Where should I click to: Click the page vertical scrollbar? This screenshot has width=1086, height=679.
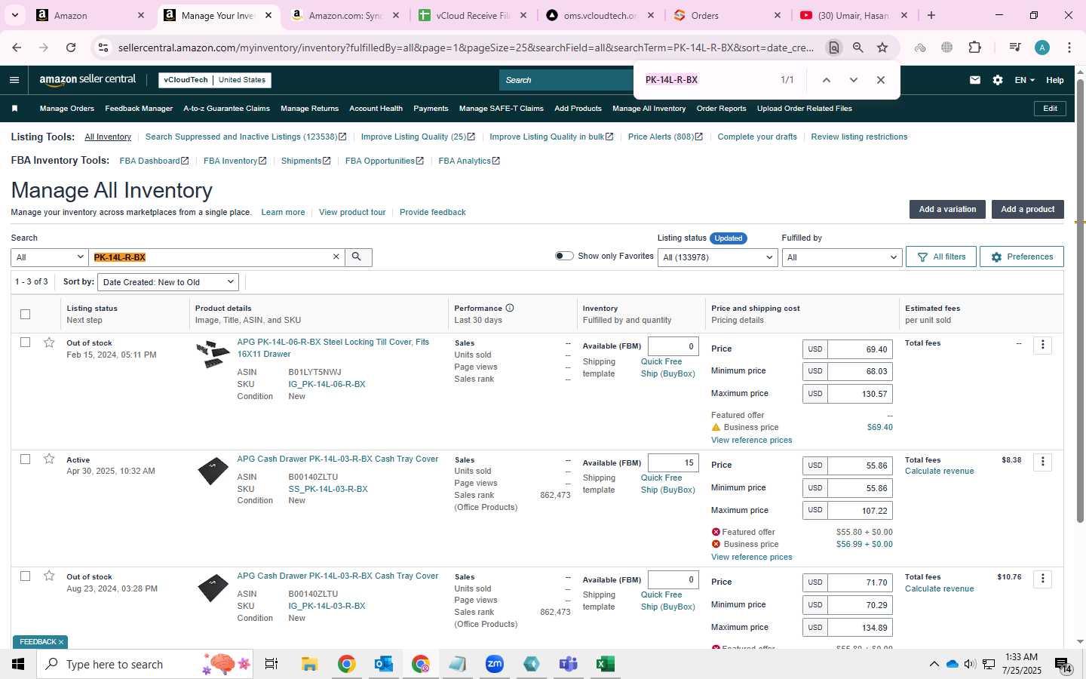1080,302
